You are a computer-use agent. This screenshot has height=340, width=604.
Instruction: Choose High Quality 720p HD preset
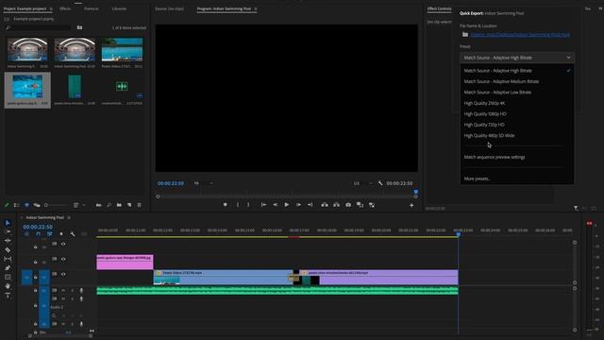[517, 125]
